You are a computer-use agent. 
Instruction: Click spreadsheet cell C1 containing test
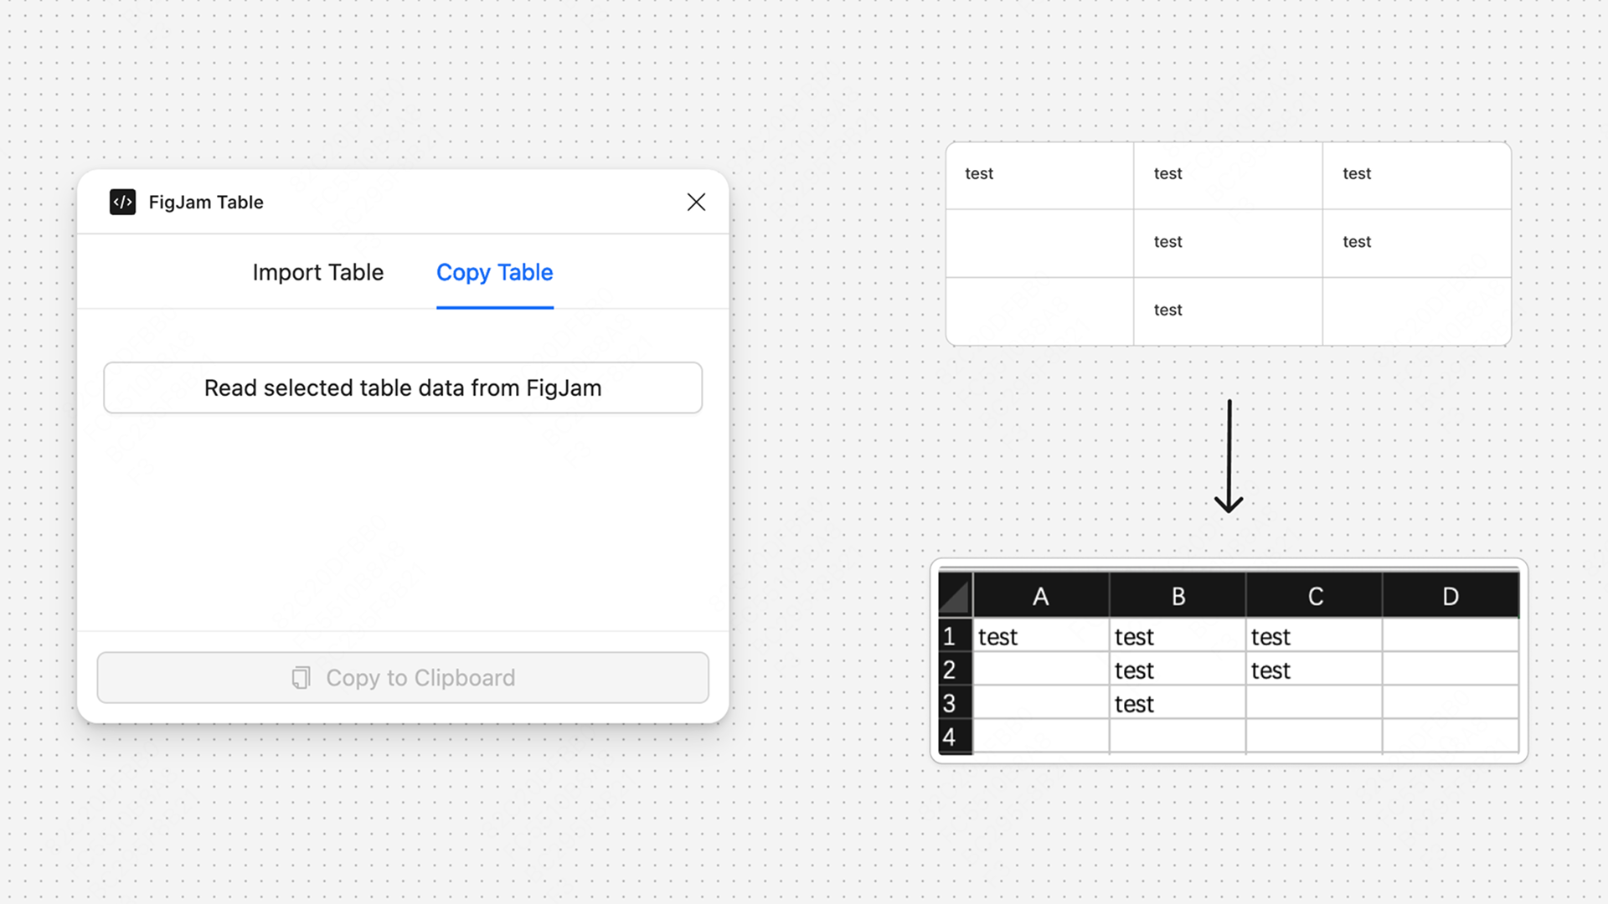[1314, 636]
